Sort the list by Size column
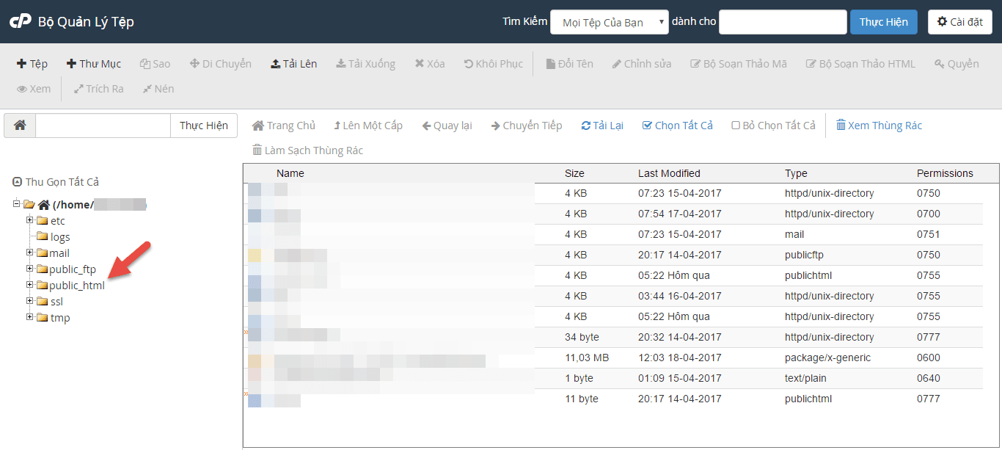 click(574, 173)
